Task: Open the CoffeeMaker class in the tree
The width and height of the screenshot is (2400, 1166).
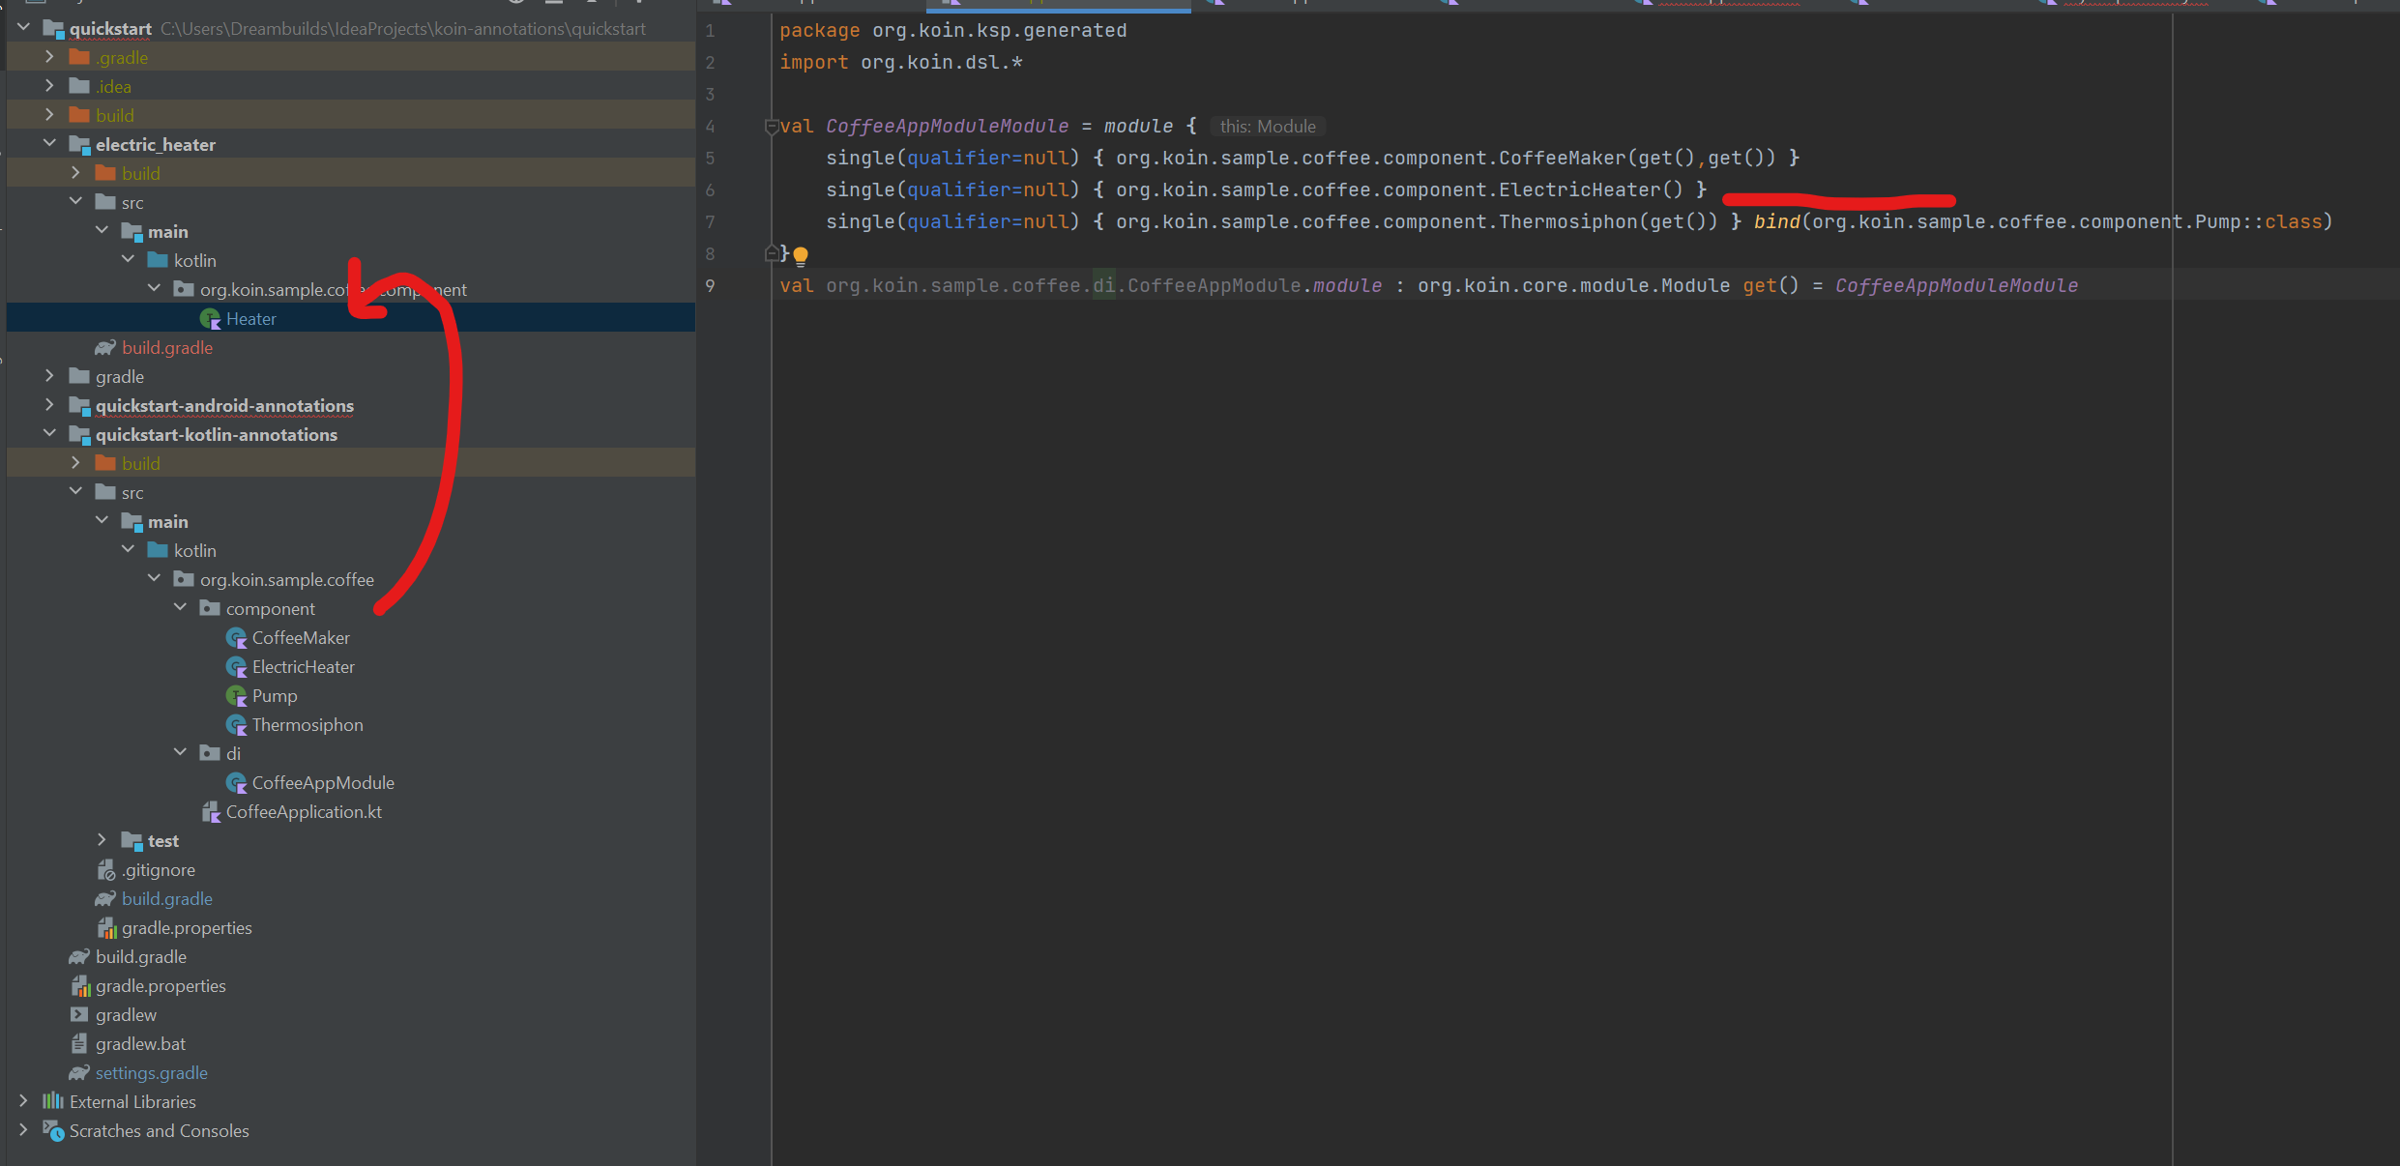Action: [301, 637]
